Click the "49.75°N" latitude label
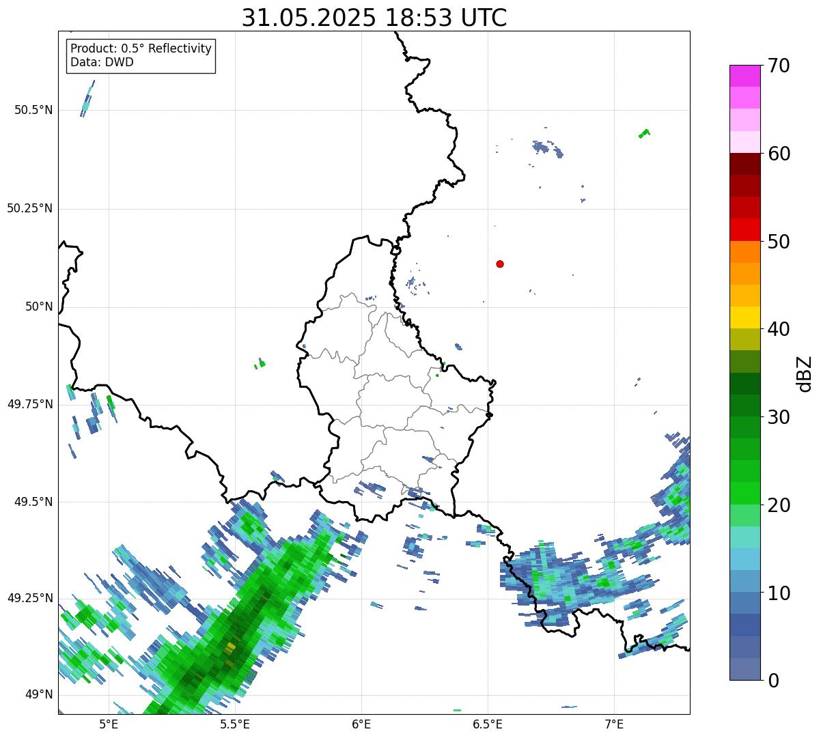The image size is (821, 738). (x=30, y=404)
